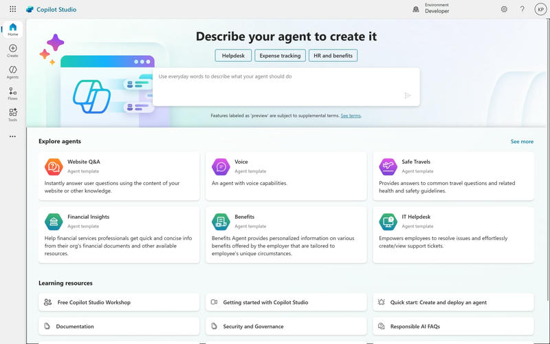Select the HR and benefits suggestion chip
550x344 pixels.
(333, 56)
